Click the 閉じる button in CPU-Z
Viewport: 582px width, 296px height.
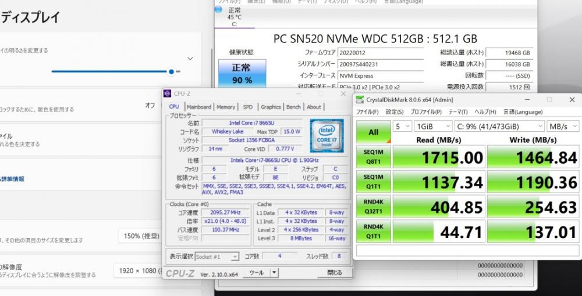tap(335, 273)
